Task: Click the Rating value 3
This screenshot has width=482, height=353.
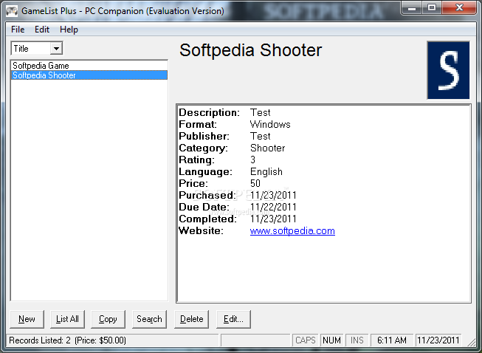Action: [x=252, y=160]
